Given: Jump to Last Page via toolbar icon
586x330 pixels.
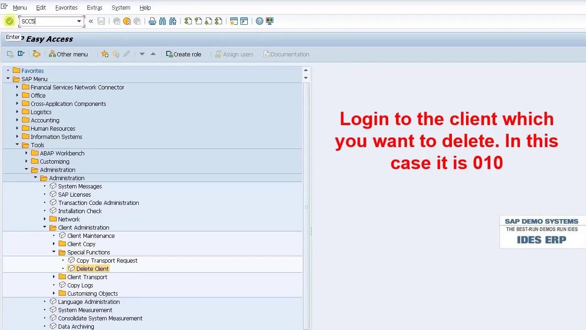Looking at the screenshot, I should coord(218,21).
